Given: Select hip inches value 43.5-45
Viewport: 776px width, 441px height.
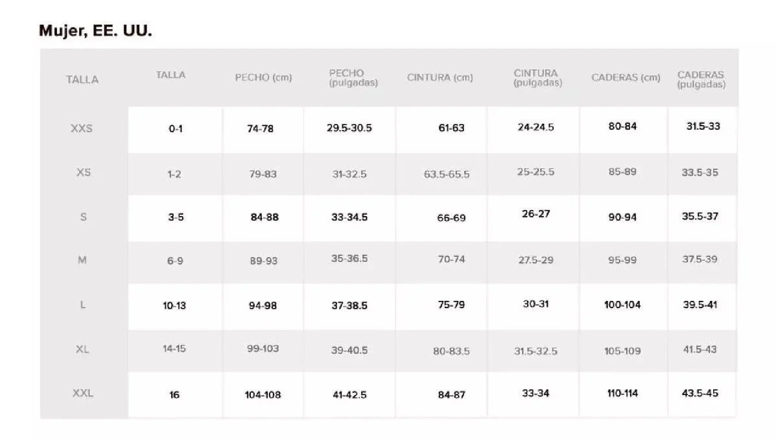Looking at the screenshot, I should pos(700,393).
